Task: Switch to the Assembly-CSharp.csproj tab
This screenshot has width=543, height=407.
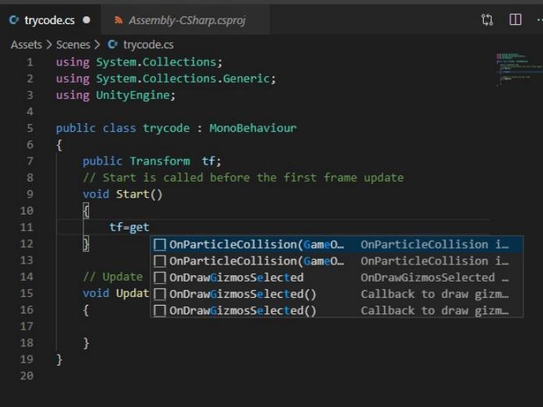Action: 186,20
